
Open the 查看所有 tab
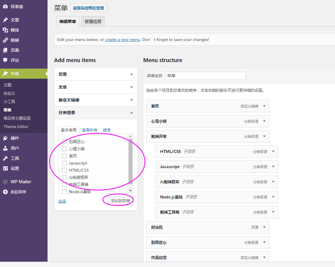tap(90, 130)
